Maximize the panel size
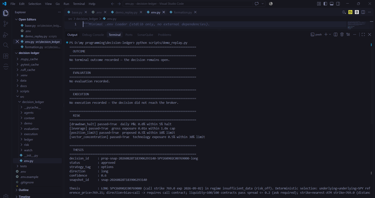Screen dimensions: 375x198 click(x=363, y=35)
